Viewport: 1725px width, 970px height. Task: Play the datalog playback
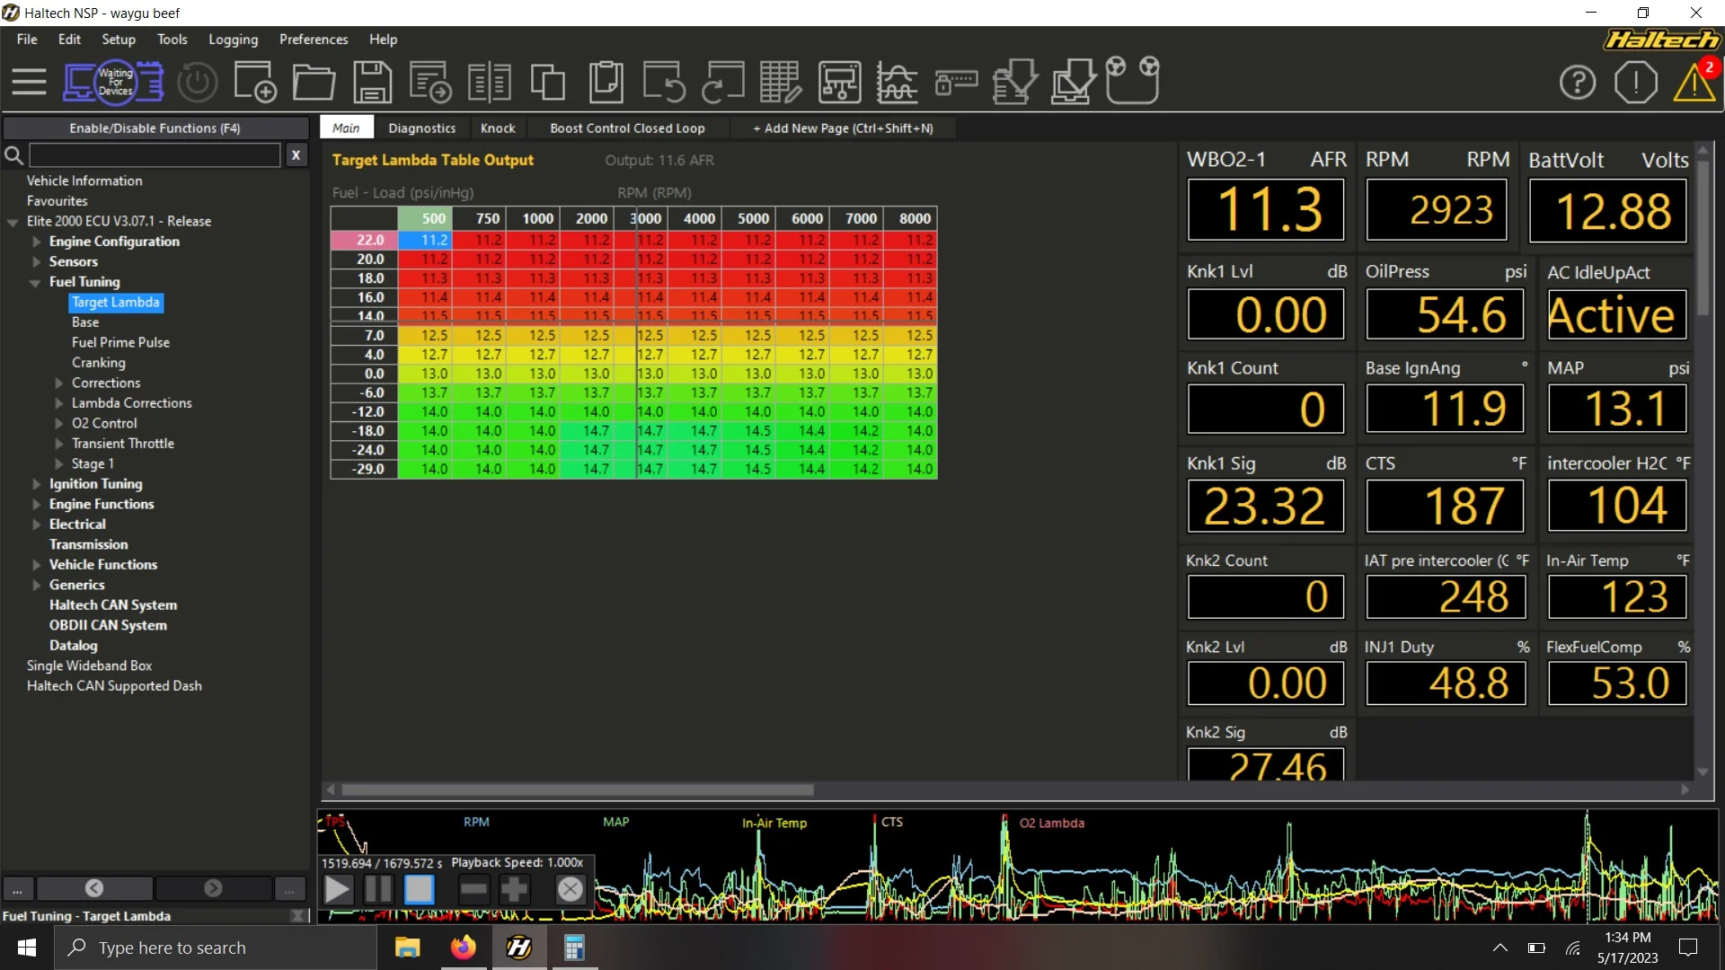click(338, 889)
